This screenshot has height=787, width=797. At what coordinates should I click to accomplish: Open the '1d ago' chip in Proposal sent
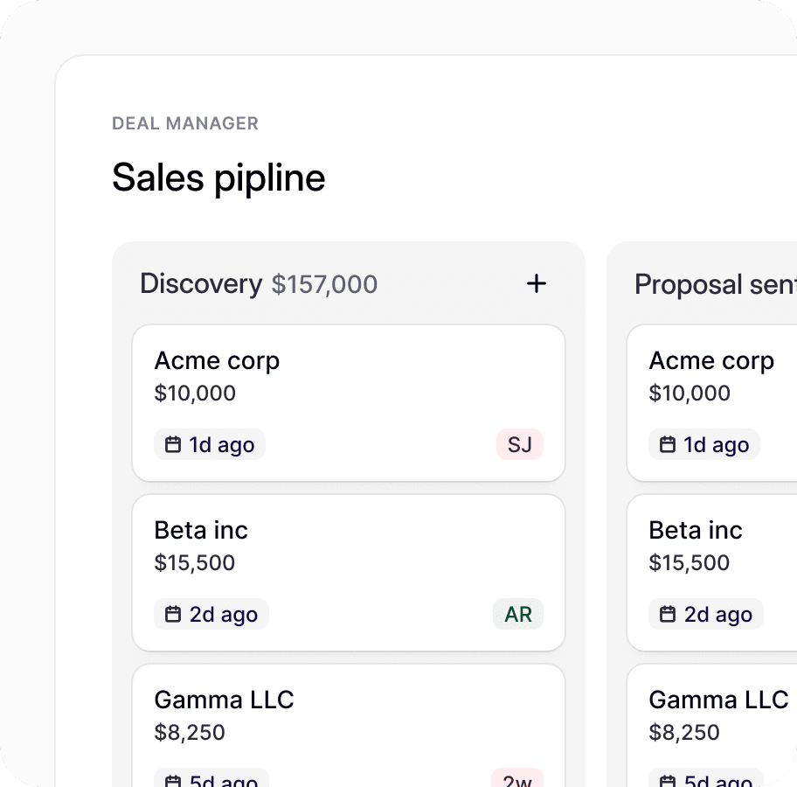704,445
